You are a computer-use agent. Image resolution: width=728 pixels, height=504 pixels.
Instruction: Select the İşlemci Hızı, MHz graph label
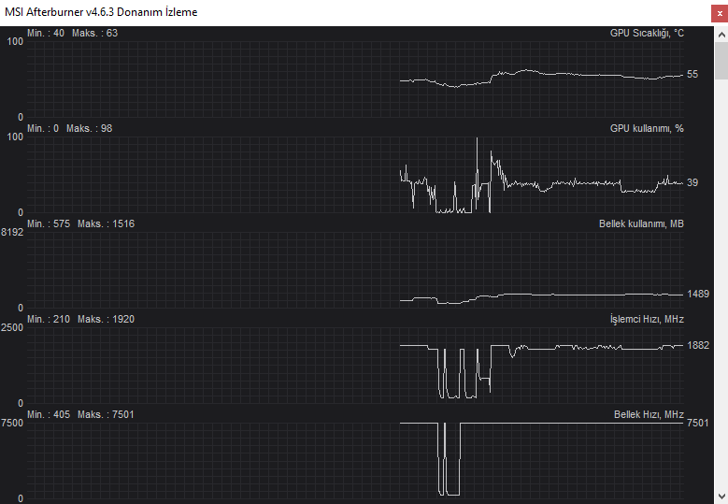[x=647, y=319]
